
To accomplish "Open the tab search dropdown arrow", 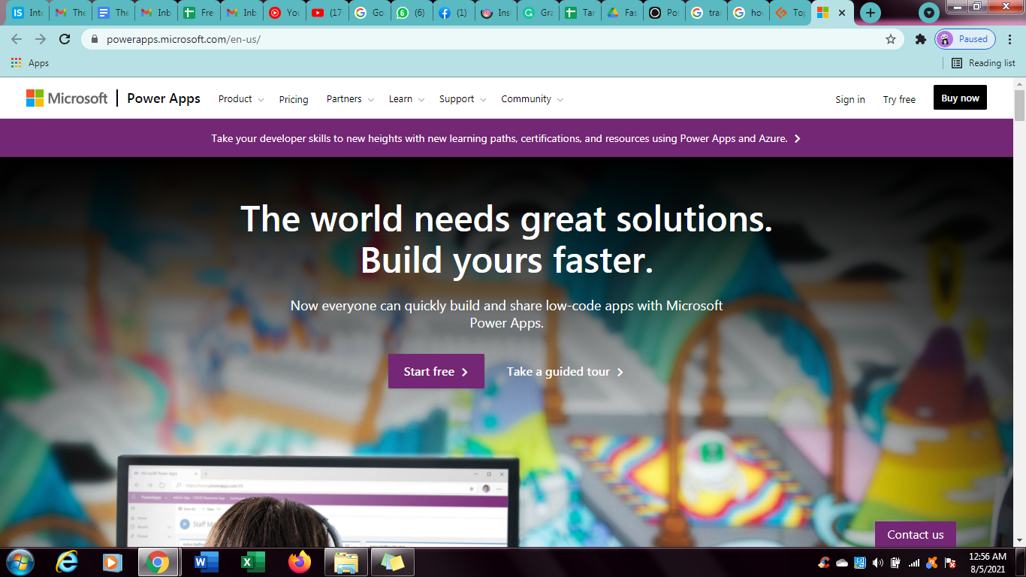I will pos(929,13).
